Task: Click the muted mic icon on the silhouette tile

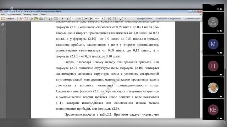Action: [x=218, y=31]
